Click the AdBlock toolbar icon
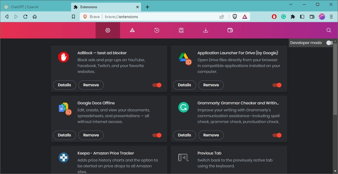338x174 pixels. (x=274, y=17)
